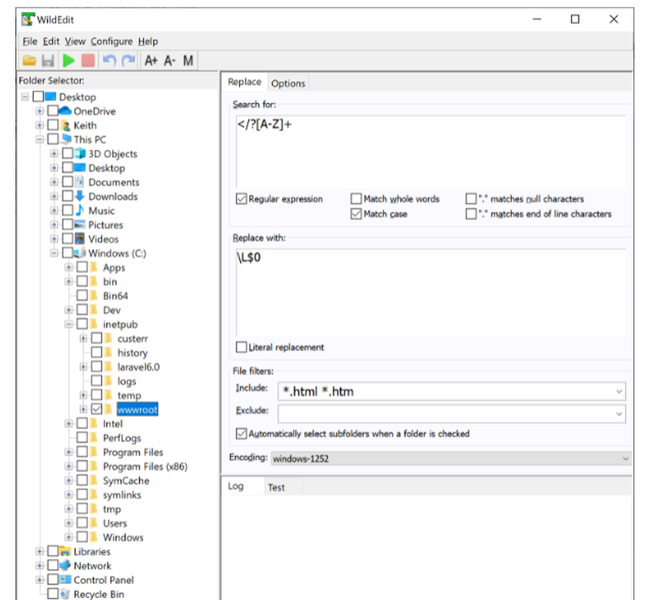Click the Downloads arrow icon
This screenshot has height=600, width=663.
80,196
